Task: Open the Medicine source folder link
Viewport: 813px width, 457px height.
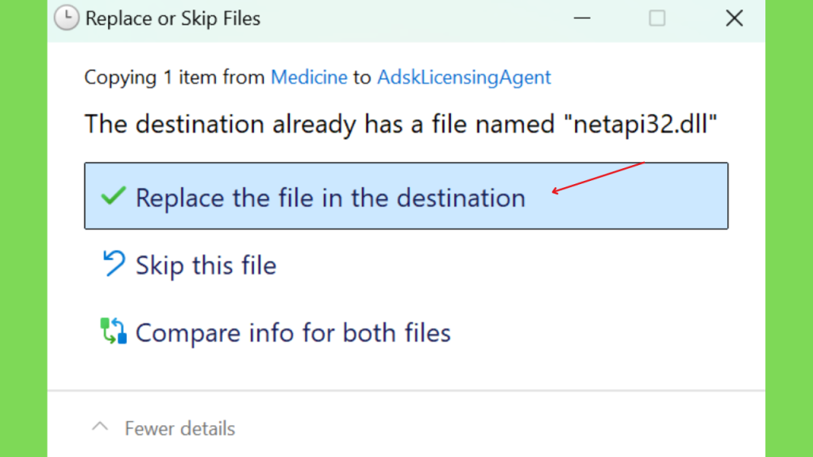Action: point(309,77)
